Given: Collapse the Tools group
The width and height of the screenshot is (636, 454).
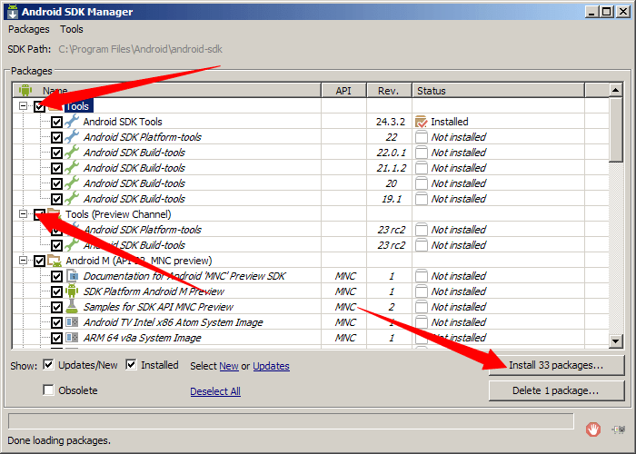Looking at the screenshot, I should tap(23, 106).
